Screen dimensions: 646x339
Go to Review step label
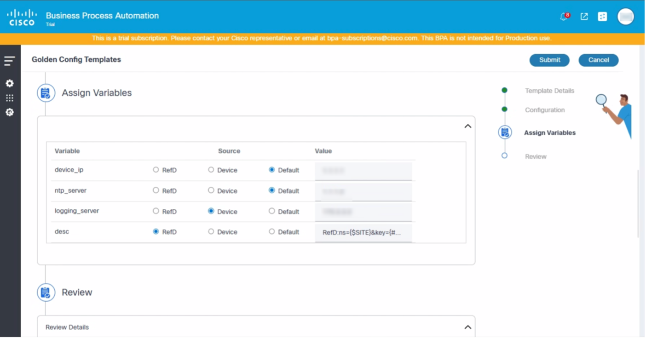coord(536,156)
